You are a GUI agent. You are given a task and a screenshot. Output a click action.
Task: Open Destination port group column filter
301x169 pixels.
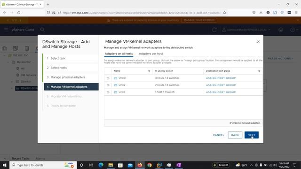pyautogui.click(x=259, y=71)
